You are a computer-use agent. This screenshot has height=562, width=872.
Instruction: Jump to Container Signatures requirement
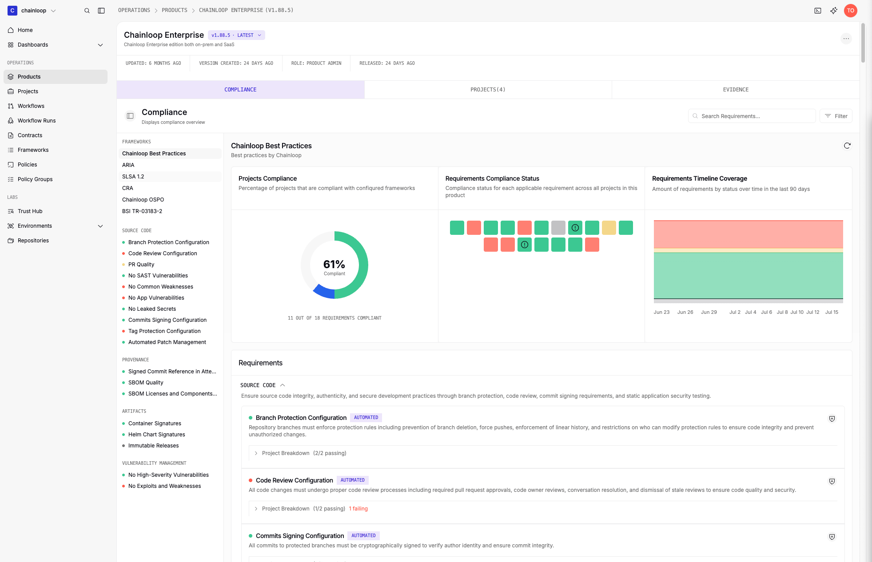pos(155,423)
